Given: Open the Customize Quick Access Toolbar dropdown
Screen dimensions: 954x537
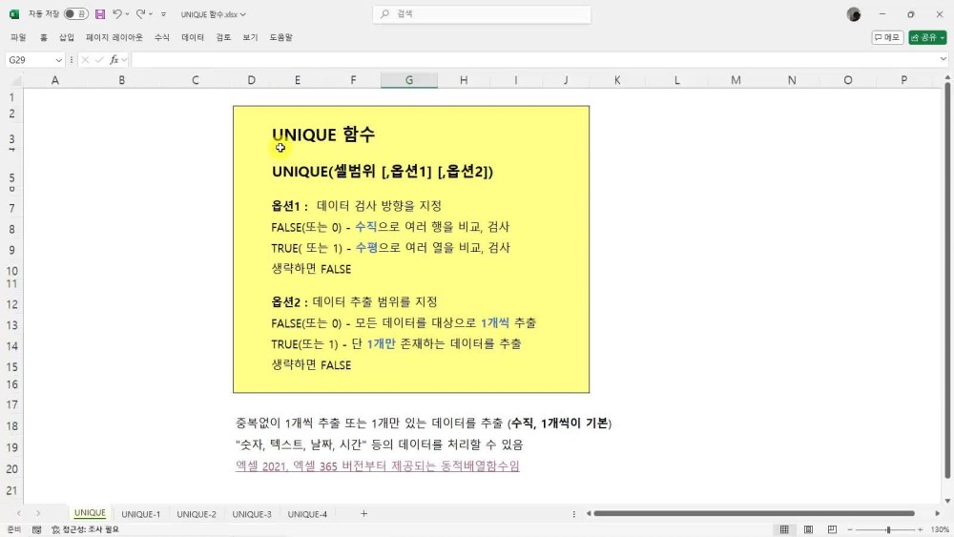Looking at the screenshot, I should [x=163, y=14].
